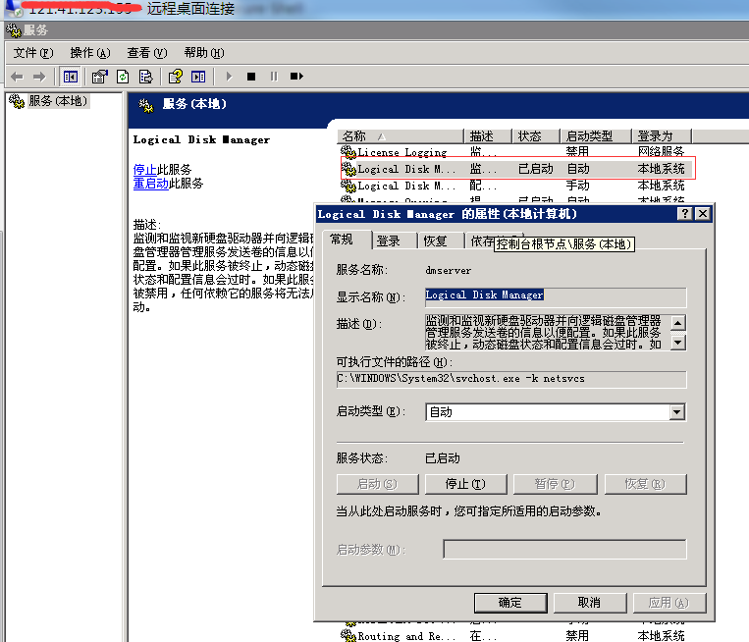
Task: Click the Back arrow in toolbar
Action: (x=17, y=77)
